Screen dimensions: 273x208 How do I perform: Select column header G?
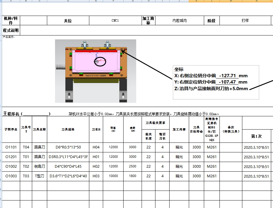click(132, 2)
